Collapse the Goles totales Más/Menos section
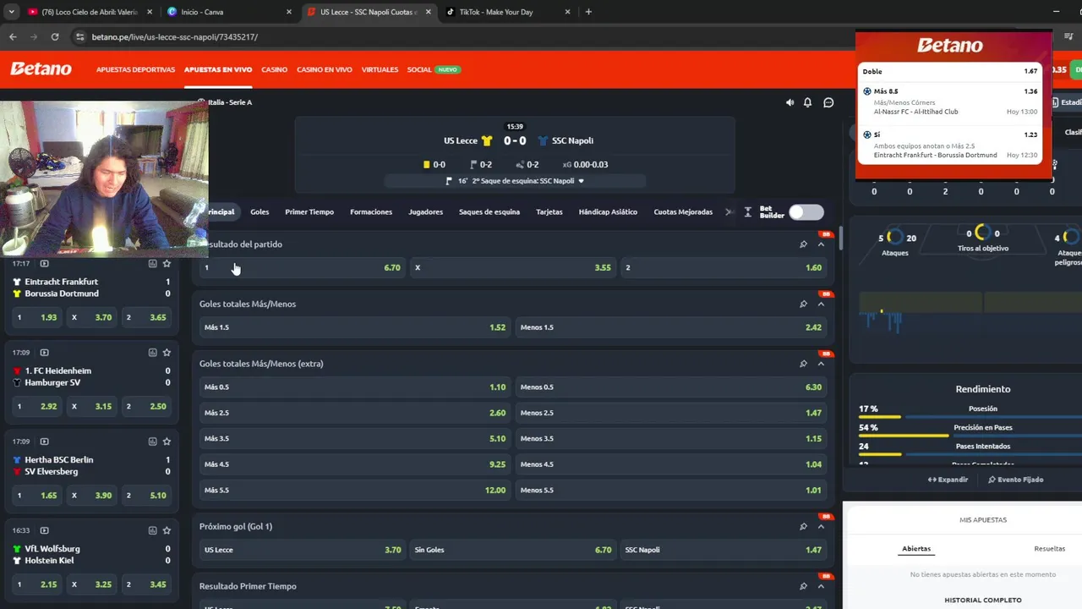 (x=821, y=304)
